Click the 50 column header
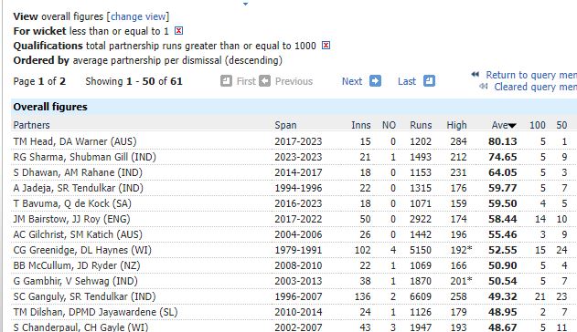577x332 pixels. pos(561,125)
